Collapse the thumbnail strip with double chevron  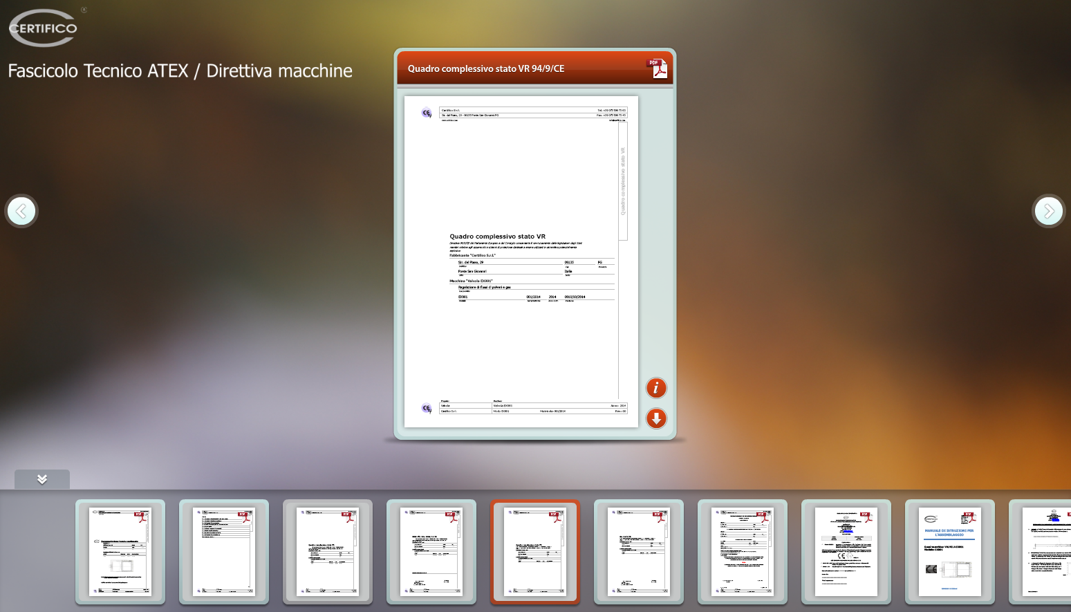pyautogui.click(x=42, y=479)
